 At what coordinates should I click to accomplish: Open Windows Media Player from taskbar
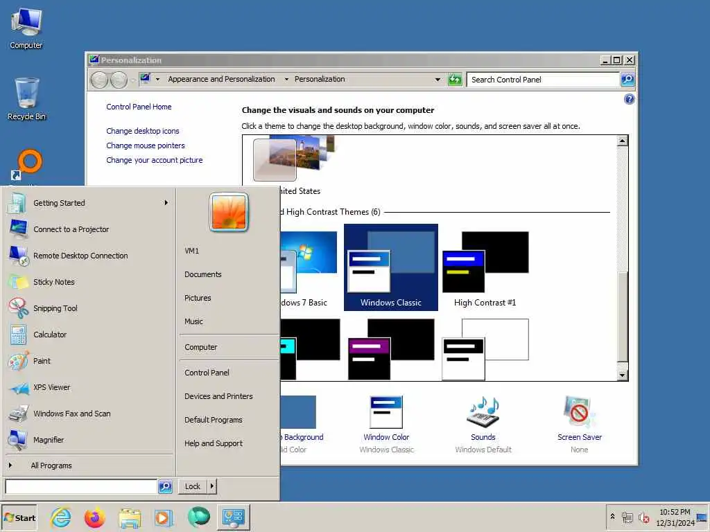[164, 517]
